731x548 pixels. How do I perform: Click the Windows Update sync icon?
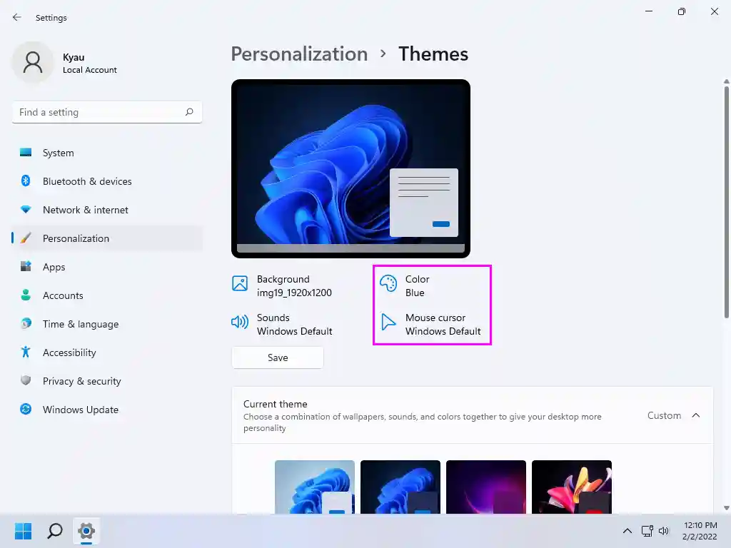26,409
